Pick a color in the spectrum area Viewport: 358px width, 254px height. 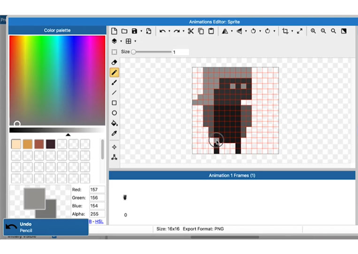click(57, 80)
